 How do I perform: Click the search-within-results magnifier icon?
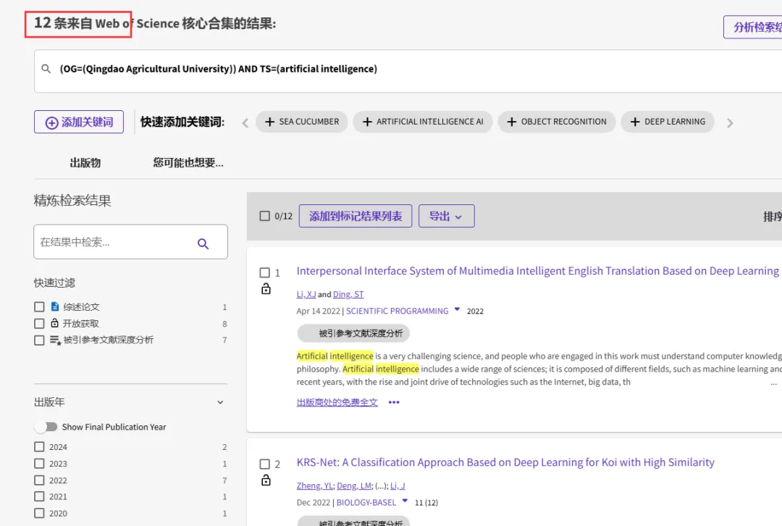click(203, 243)
